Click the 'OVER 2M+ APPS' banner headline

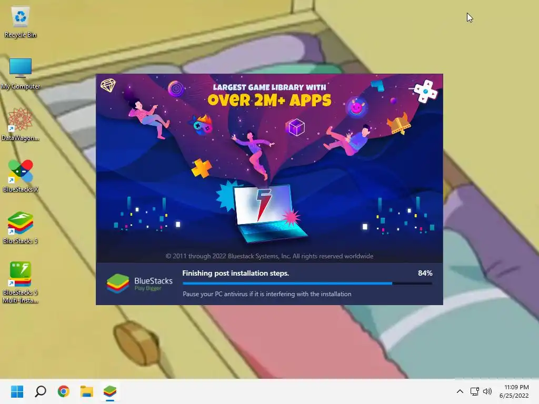click(x=269, y=100)
